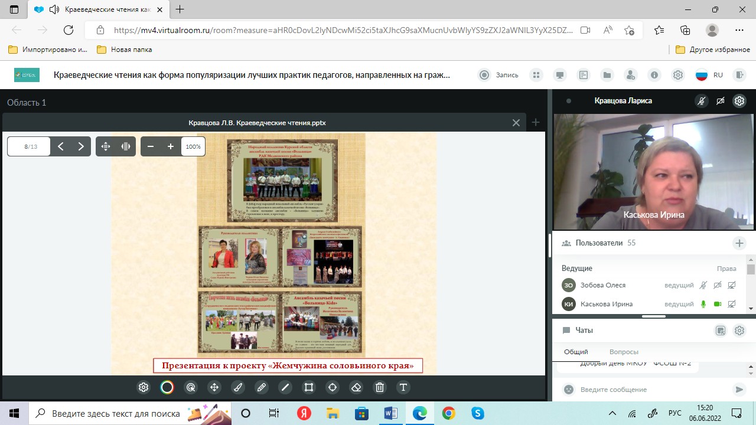The width and height of the screenshot is (756, 425).
Task: Open the emoji picker in chat
Action: click(569, 390)
